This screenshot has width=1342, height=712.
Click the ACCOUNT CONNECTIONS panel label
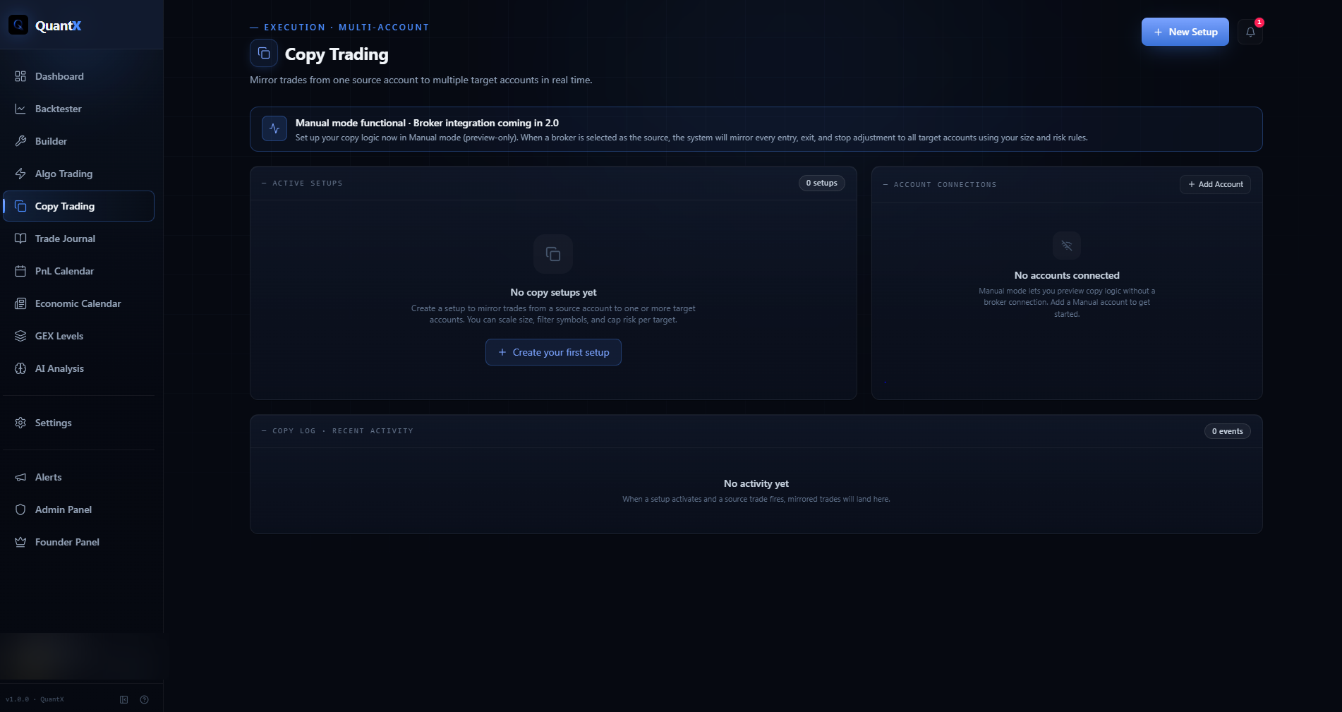click(945, 184)
